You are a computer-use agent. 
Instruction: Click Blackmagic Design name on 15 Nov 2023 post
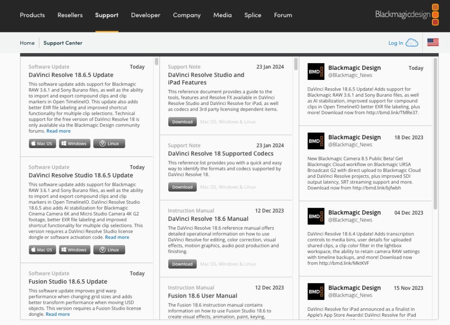pos(355,288)
